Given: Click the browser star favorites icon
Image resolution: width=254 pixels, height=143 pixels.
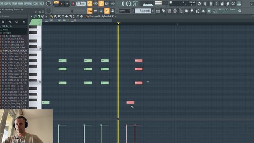Looking at the screenshot, I should [24, 22].
